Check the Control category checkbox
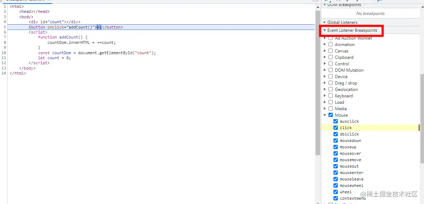The height and width of the screenshot is (204, 424). [331, 63]
